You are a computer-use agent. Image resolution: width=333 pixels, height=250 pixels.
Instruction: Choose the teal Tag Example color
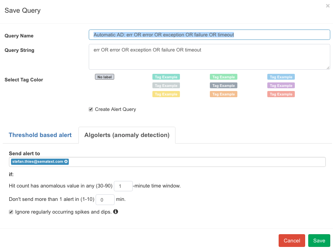[x=166, y=77]
